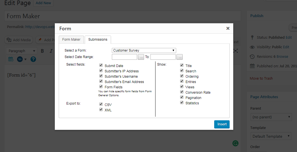The image size is (297, 152).
Task: Click the start date range input field
Action: (124, 57)
